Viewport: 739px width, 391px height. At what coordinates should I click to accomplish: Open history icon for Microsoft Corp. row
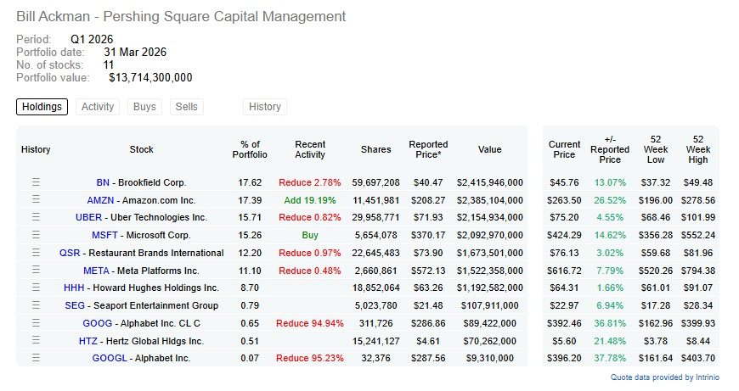click(x=36, y=235)
